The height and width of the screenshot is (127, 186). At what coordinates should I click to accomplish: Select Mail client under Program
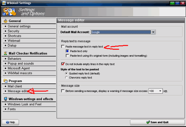(x=15, y=86)
